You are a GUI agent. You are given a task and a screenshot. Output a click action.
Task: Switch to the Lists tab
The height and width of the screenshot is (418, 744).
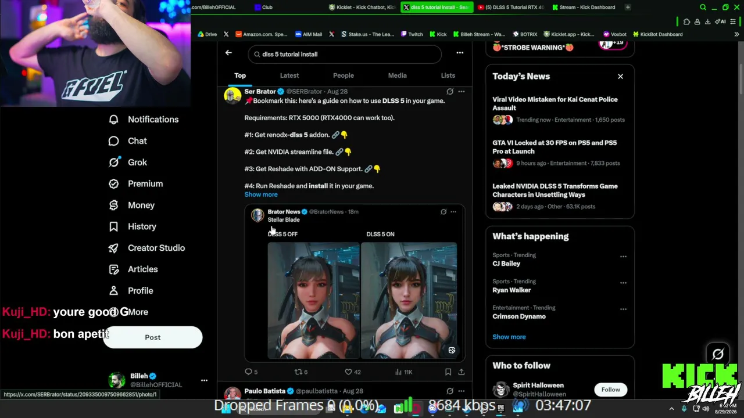(x=448, y=75)
